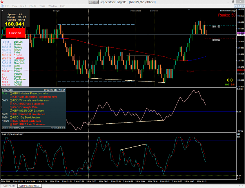Image resolution: width=245 pixels, height=188 pixels.
Task: Click the document icon for CAD BOC Rate Statement
Action: click(11, 104)
